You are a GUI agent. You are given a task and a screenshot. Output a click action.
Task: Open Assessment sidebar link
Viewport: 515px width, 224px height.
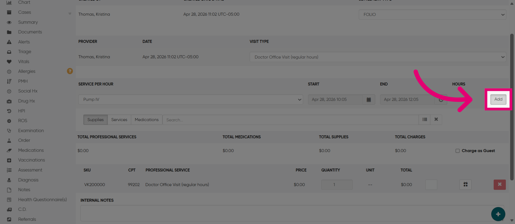tap(30, 170)
